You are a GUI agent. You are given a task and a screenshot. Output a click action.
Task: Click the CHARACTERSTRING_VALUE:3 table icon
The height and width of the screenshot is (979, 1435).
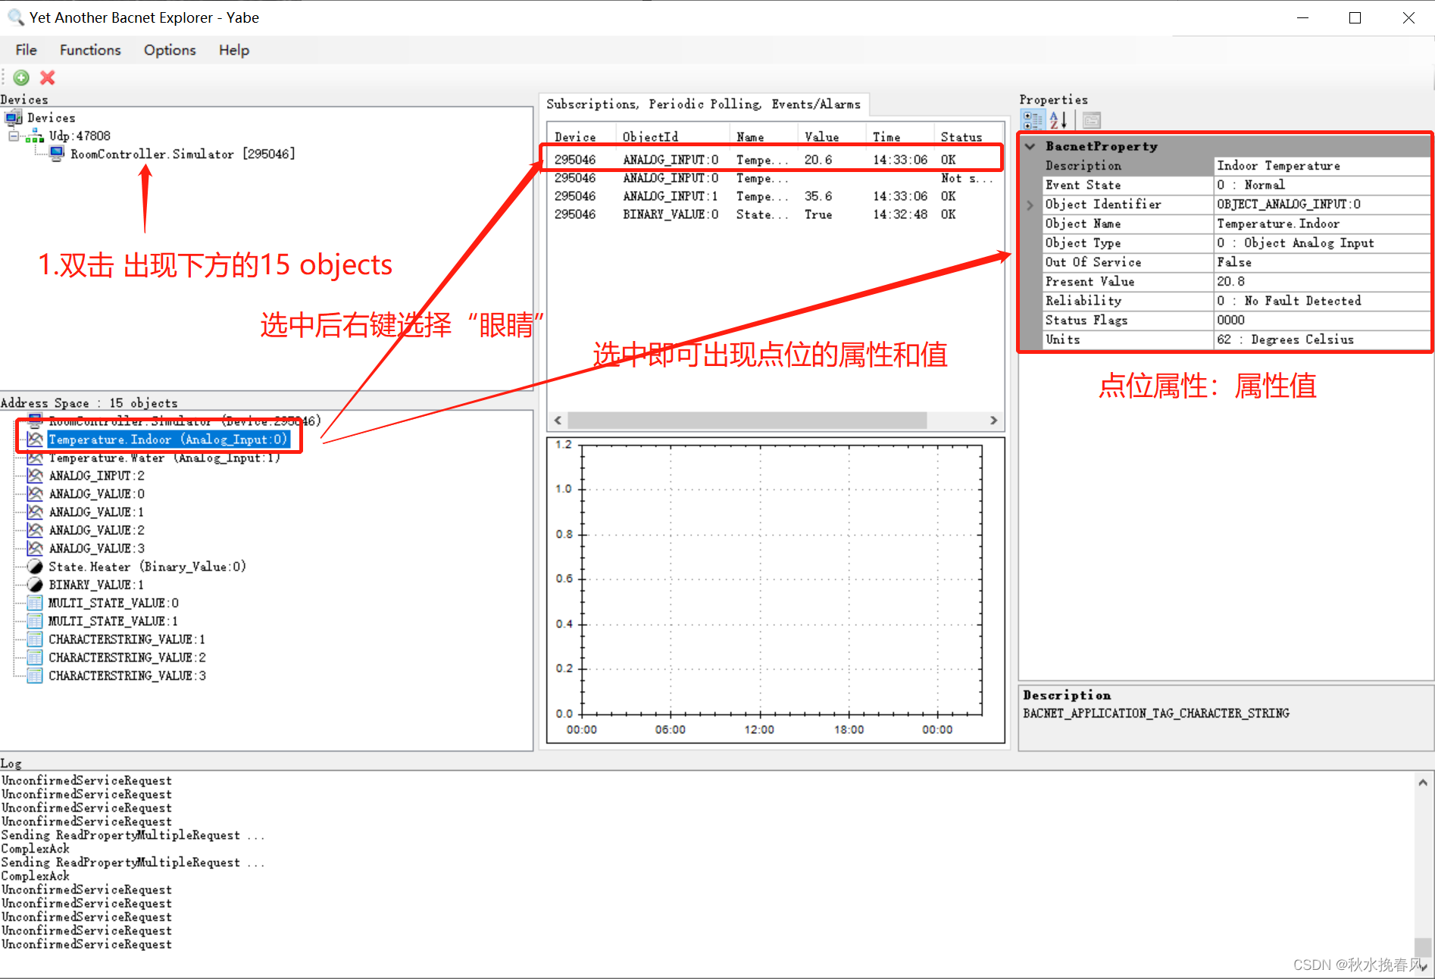[x=35, y=676]
